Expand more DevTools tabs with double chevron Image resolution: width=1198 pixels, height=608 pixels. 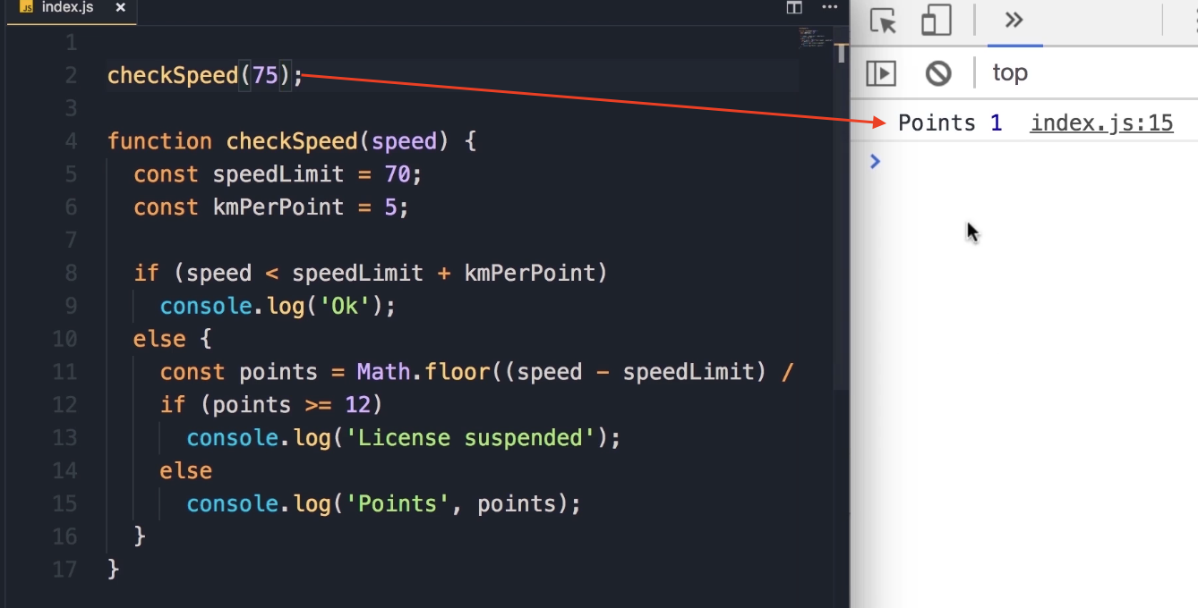pos(1014,21)
